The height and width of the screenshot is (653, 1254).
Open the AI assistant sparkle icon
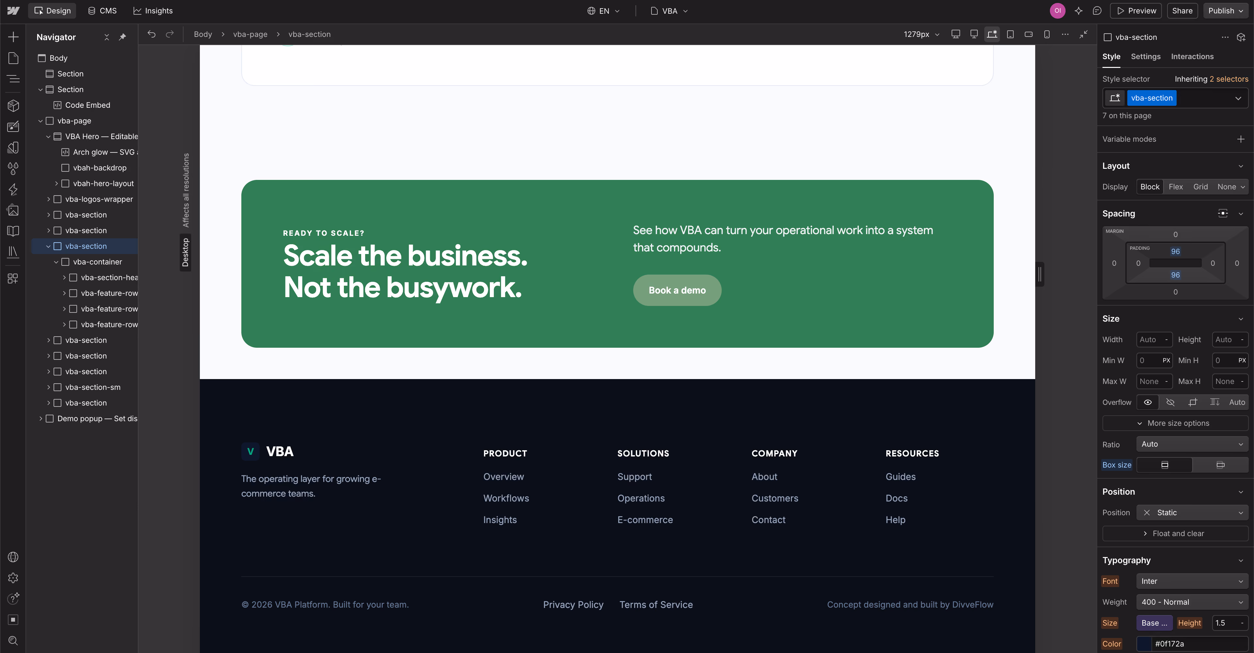(1078, 11)
